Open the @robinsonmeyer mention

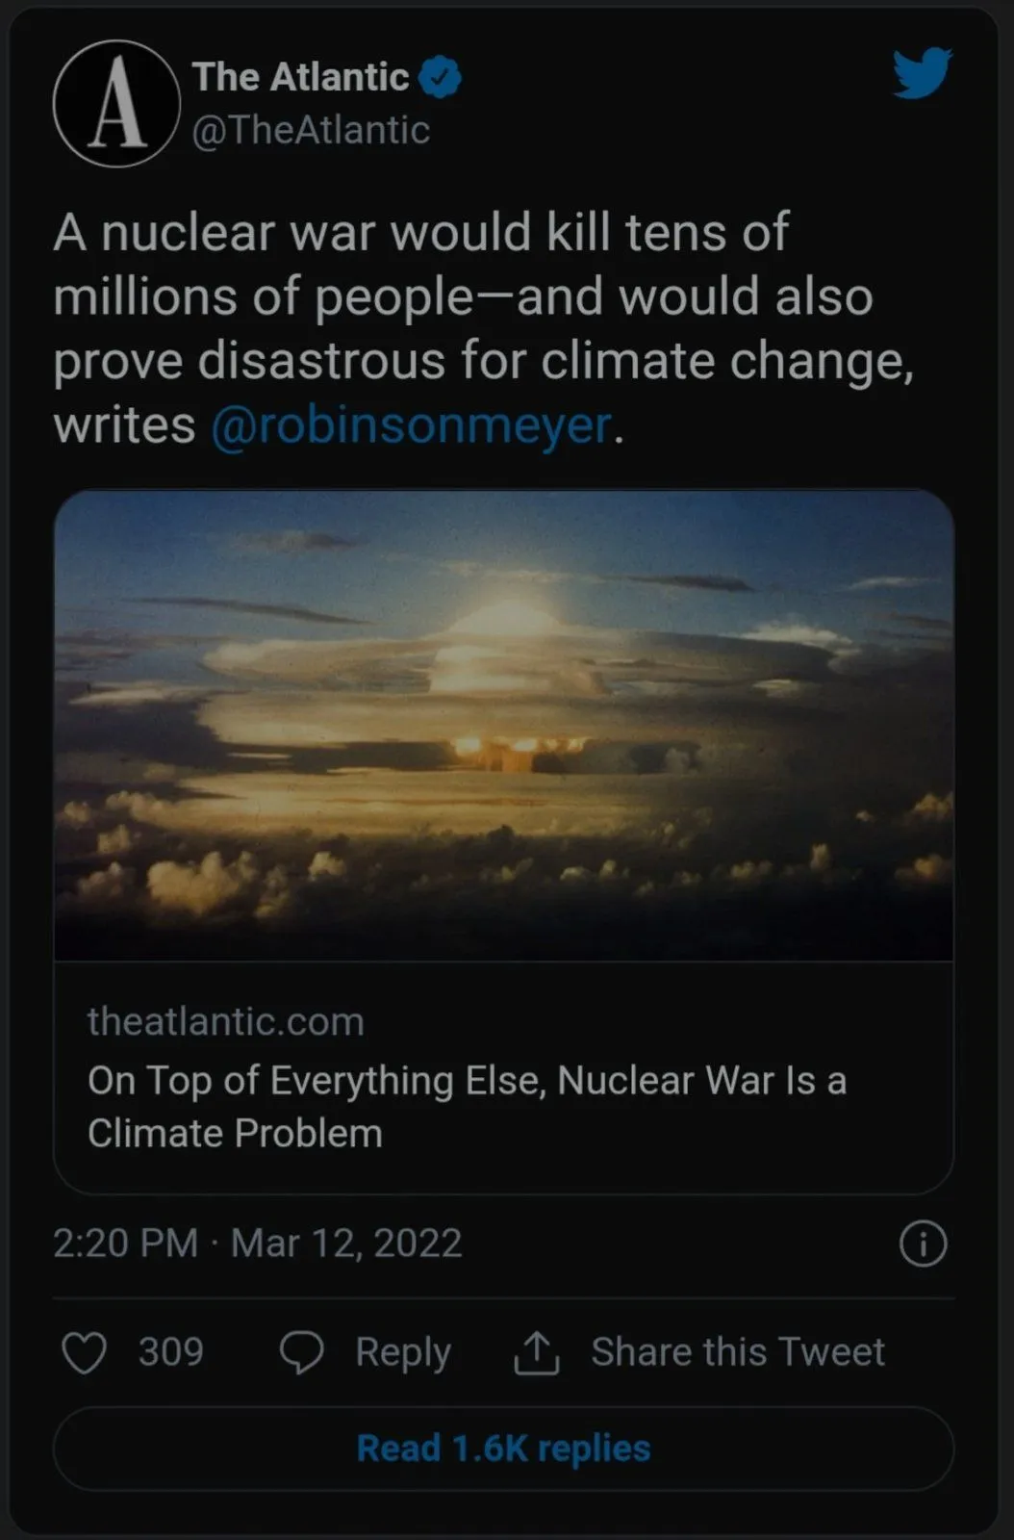point(411,425)
